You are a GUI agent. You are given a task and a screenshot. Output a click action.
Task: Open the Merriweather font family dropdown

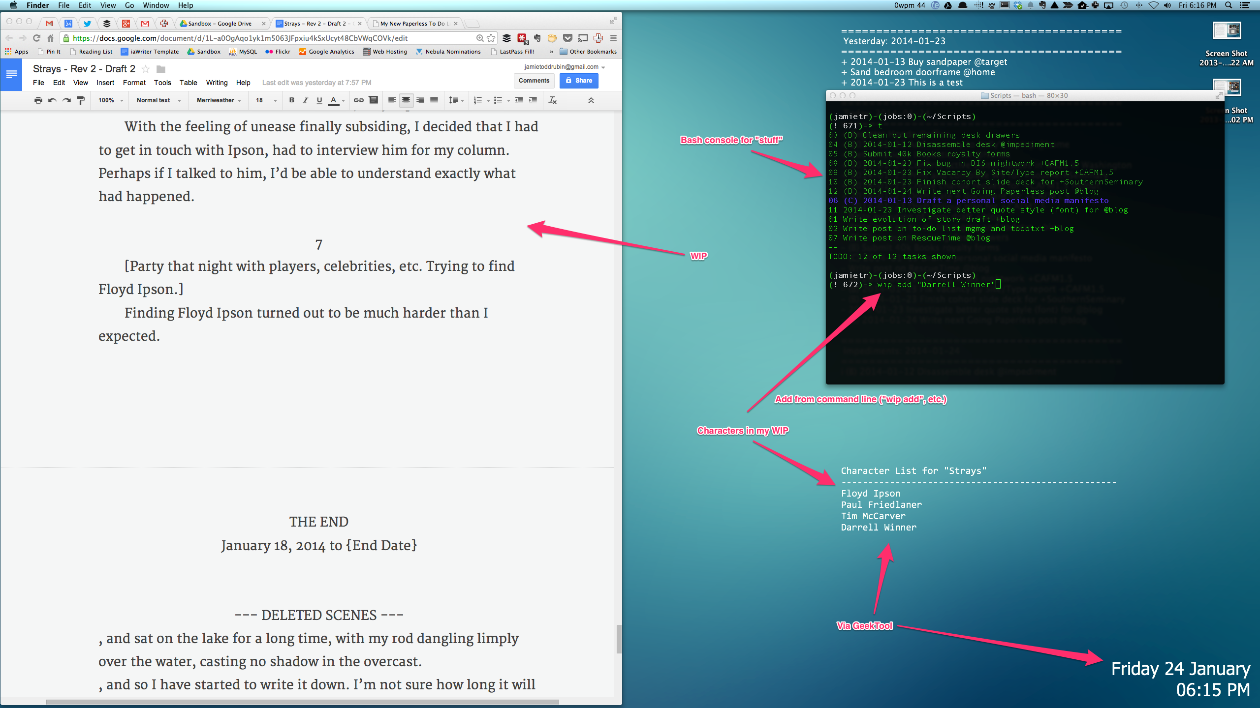coord(217,100)
